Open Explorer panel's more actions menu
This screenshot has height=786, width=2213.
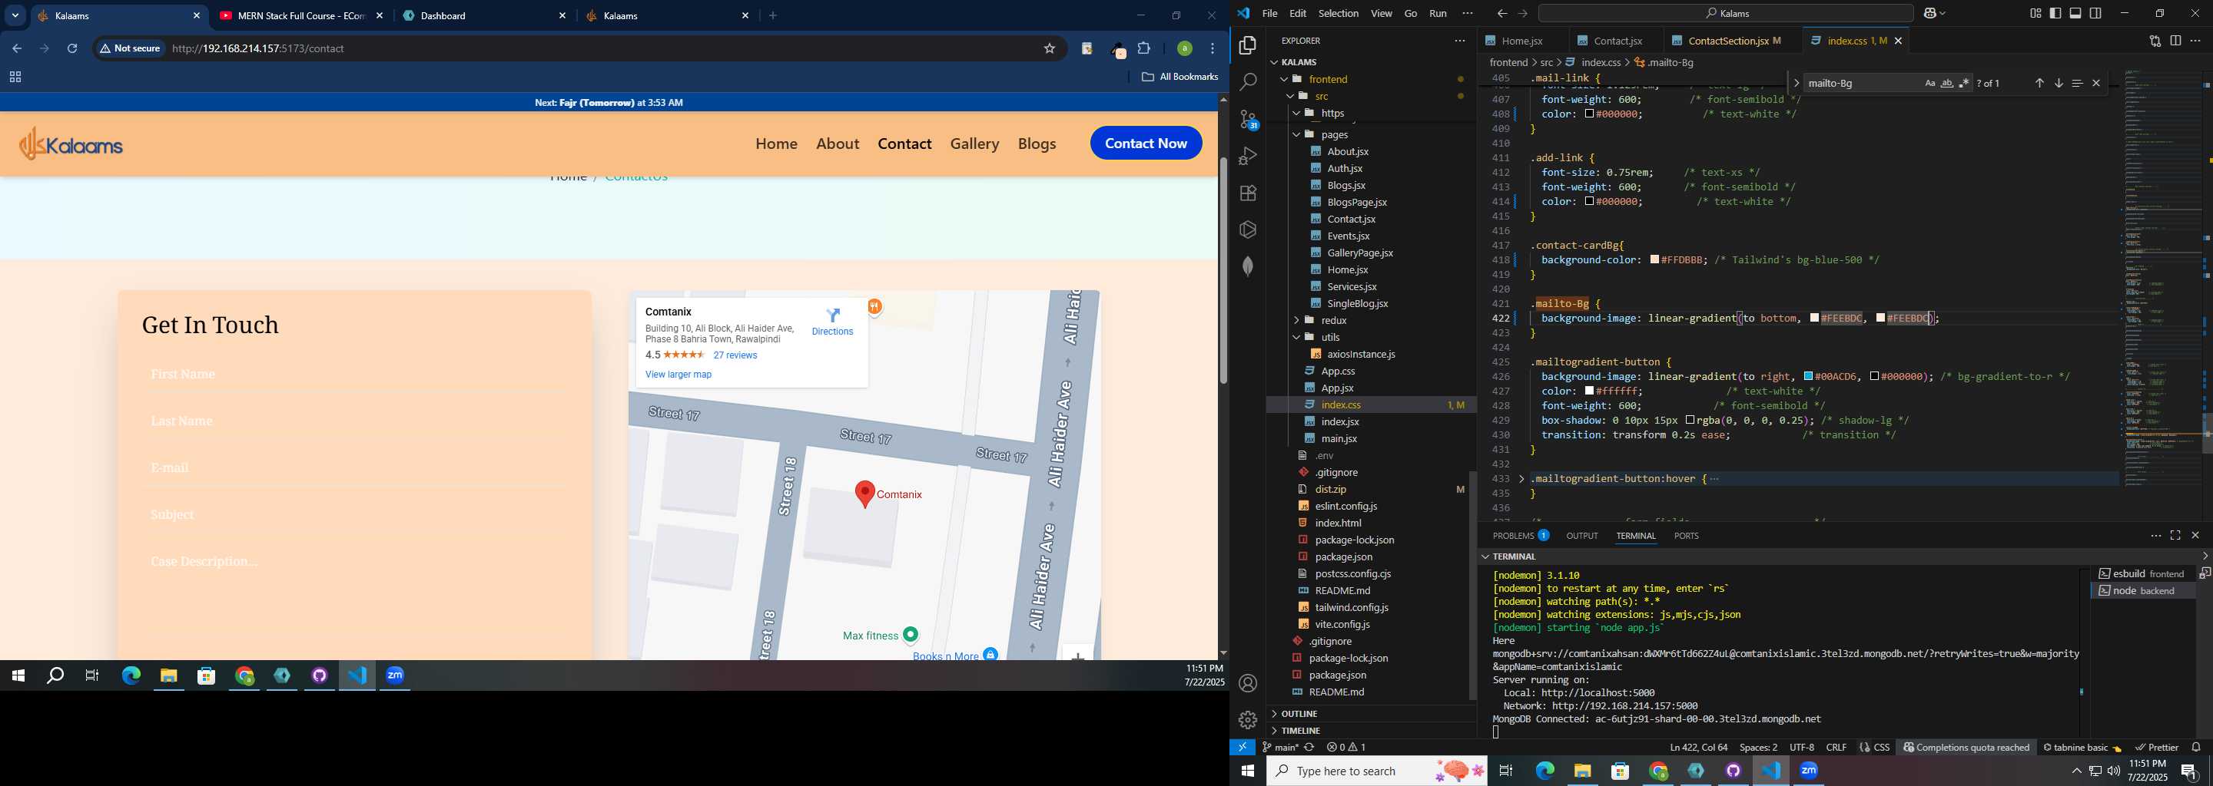1460,41
